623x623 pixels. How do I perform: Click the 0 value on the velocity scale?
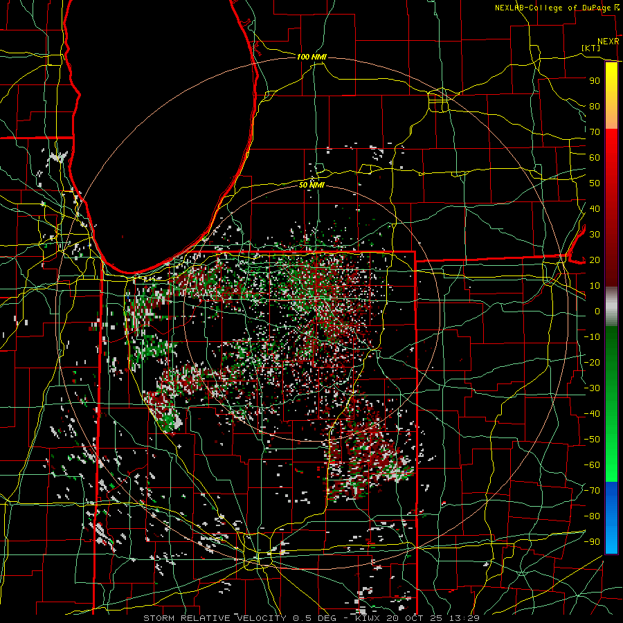pyautogui.click(x=597, y=311)
